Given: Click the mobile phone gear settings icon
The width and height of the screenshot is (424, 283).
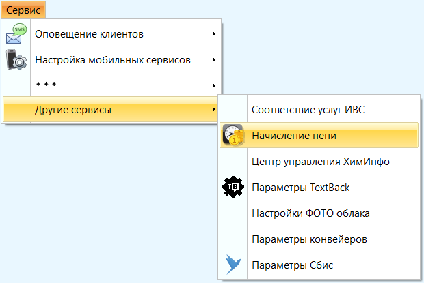Looking at the screenshot, I should coord(16,59).
